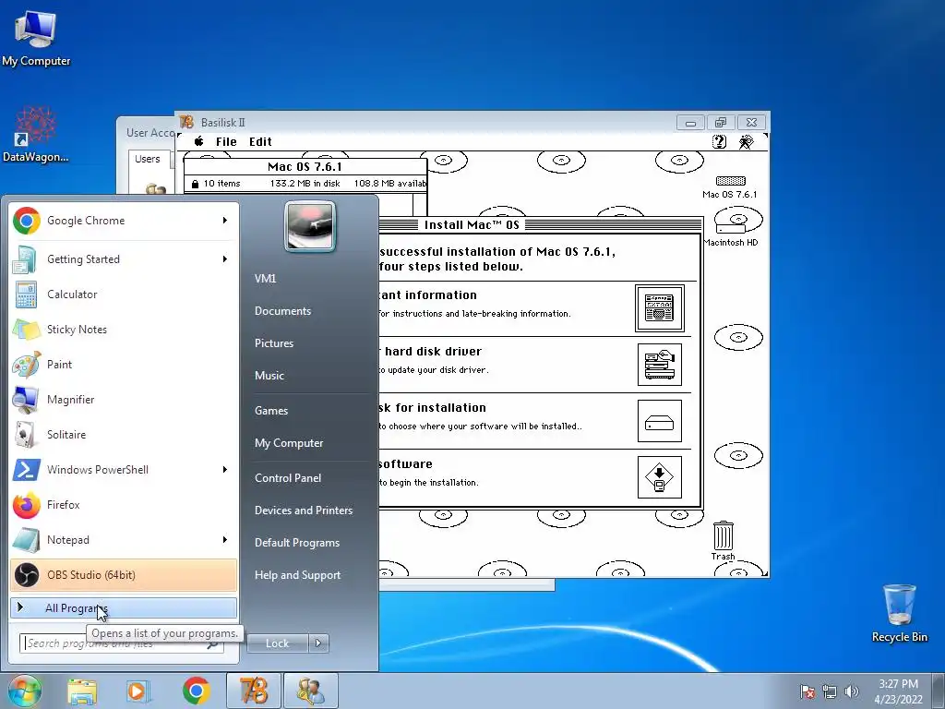Image resolution: width=945 pixels, height=709 pixels.
Task: Open the All Programs list
Action: tap(124, 607)
